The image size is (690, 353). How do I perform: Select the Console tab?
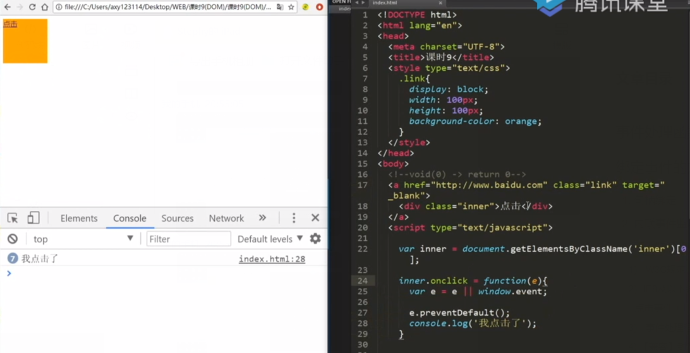point(130,218)
